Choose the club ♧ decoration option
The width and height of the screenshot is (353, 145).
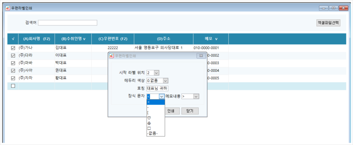(x=156, y=123)
